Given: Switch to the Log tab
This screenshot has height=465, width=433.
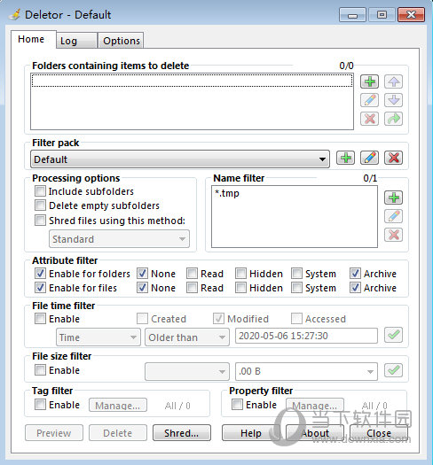Looking at the screenshot, I should point(76,41).
